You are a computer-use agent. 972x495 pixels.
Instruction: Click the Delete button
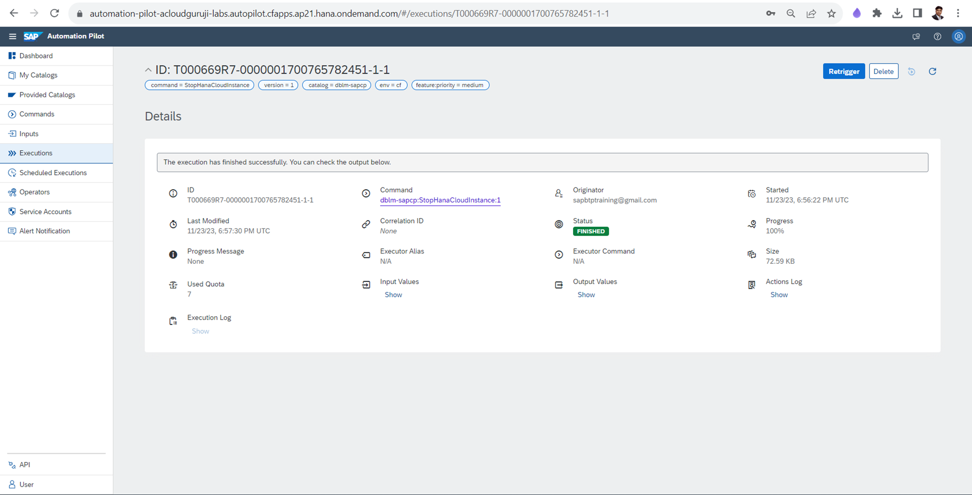883,71
